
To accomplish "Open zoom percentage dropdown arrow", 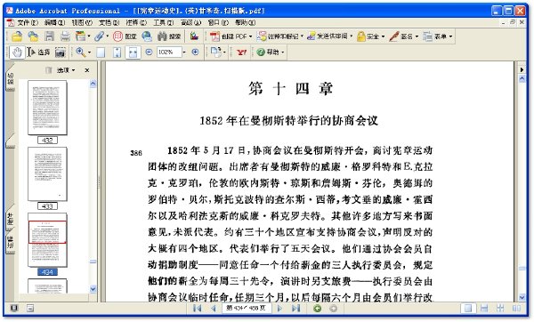I will (184, 52).
